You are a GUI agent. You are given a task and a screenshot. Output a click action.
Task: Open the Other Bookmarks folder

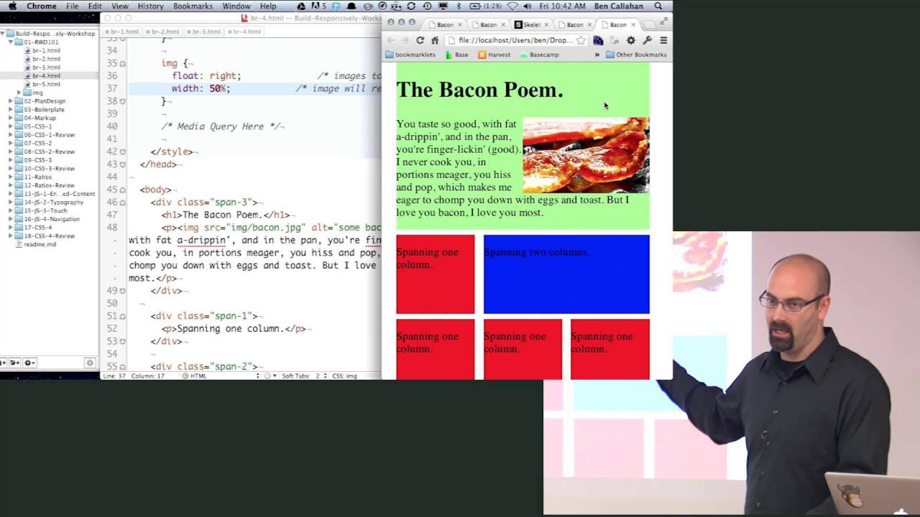pyautogui.click(x=637, y=55)
